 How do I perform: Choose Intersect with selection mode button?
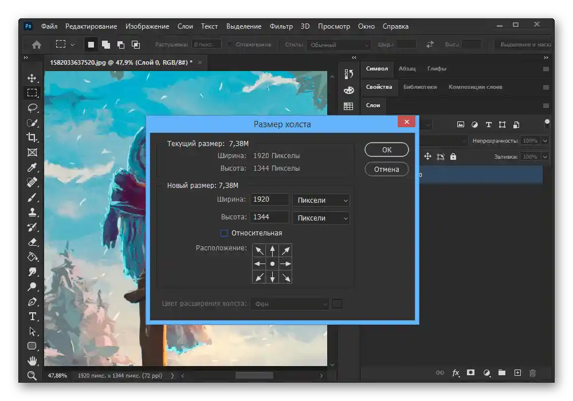(136, 45)
